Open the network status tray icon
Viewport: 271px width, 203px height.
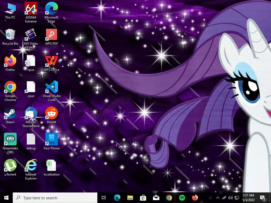pyautogui.click(x=237, y=198)
